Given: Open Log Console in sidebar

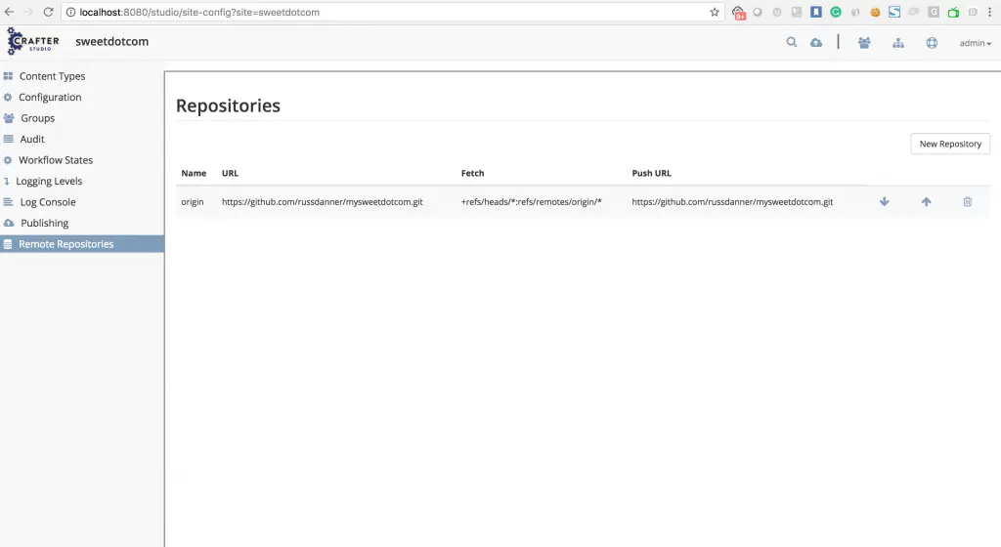Looking at the screenshot, I should pos(48,202).
